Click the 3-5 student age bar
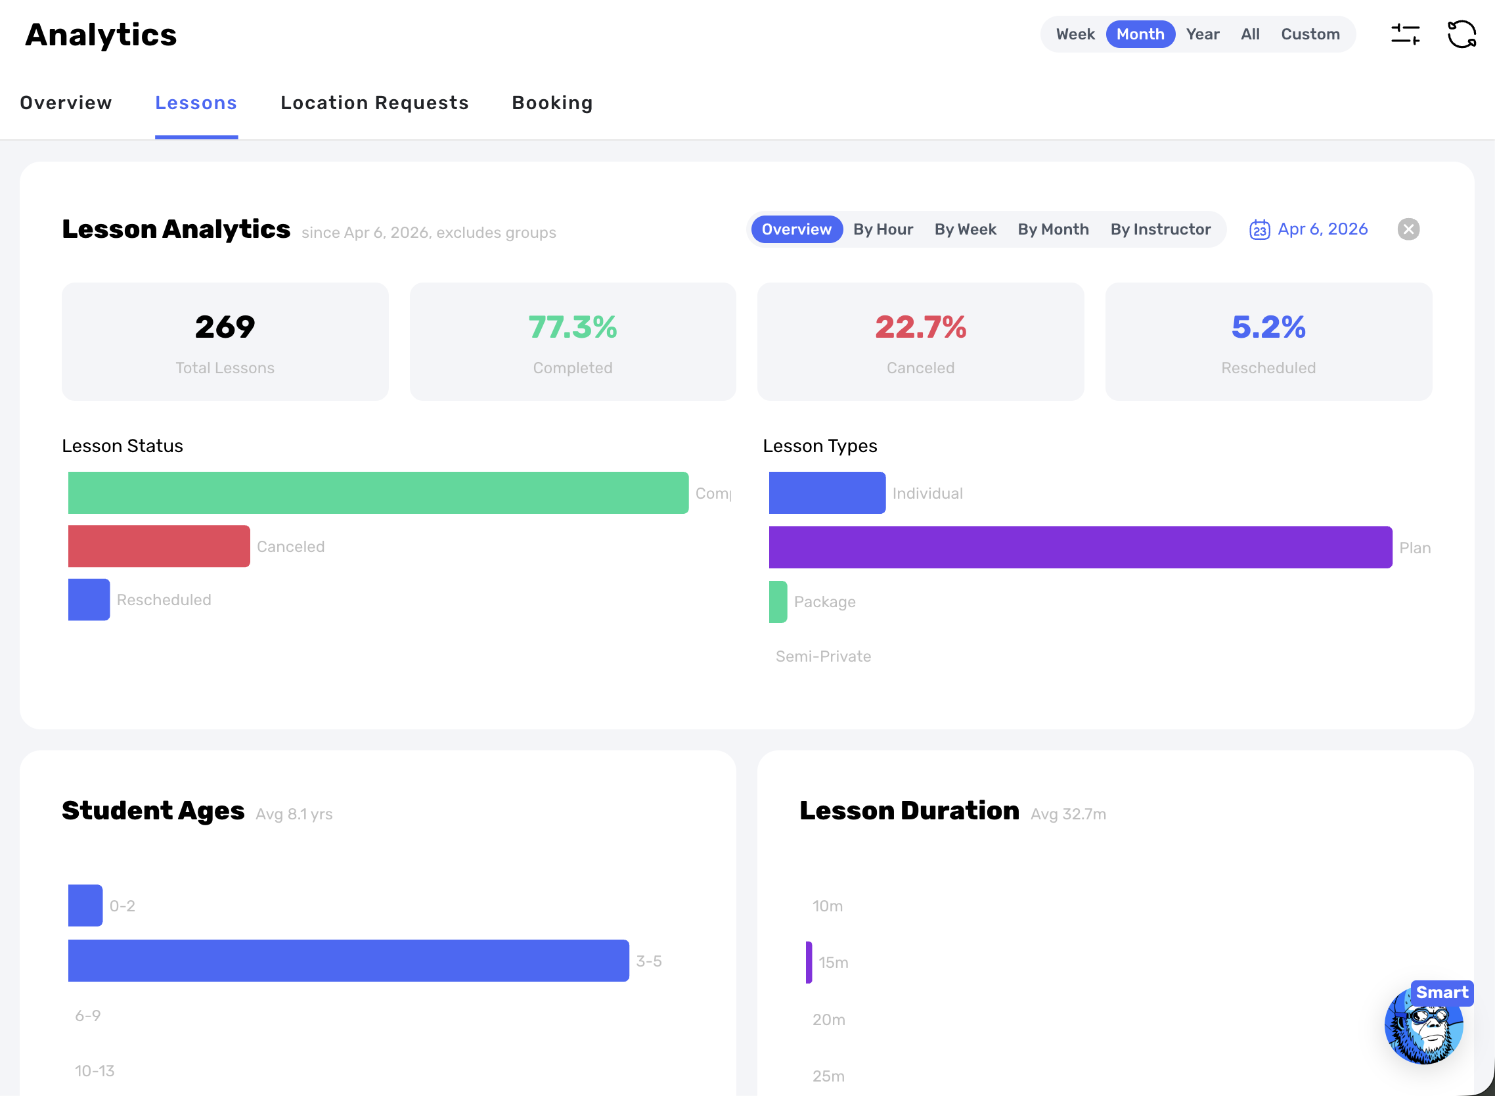This screenshot has height=1096, width=1495. click(349, 961)
